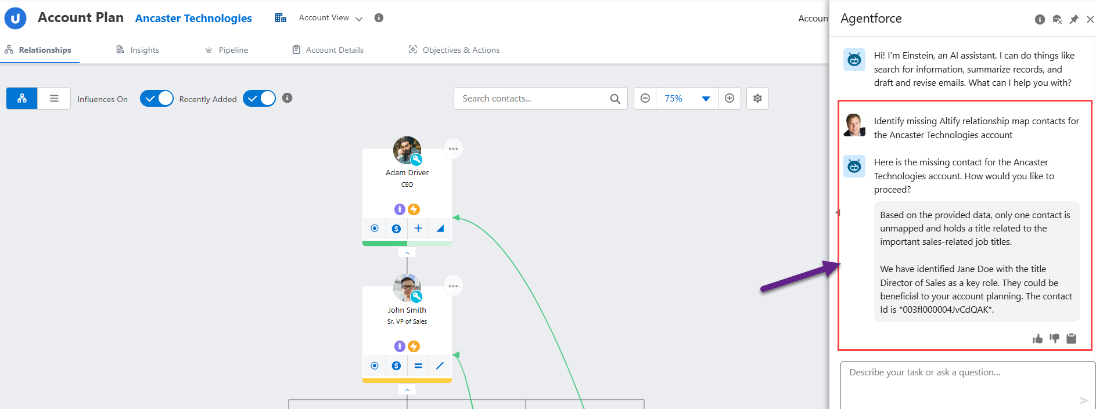Switch to the org chart view button

click(22, 99)
